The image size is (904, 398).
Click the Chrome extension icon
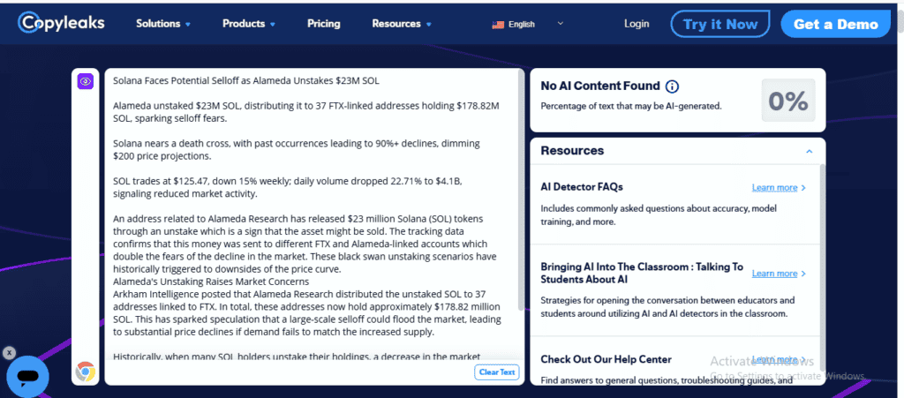tap(86, 372)
